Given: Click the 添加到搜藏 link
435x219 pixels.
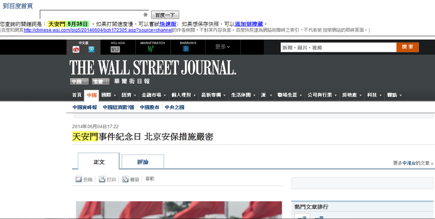Looking at the screenshot, I should [249, 24].
